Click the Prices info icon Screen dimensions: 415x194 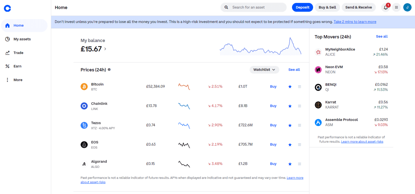pos(109,70)
